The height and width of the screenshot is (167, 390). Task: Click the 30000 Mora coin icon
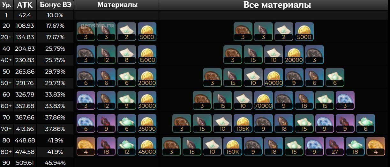coord(147,100)
